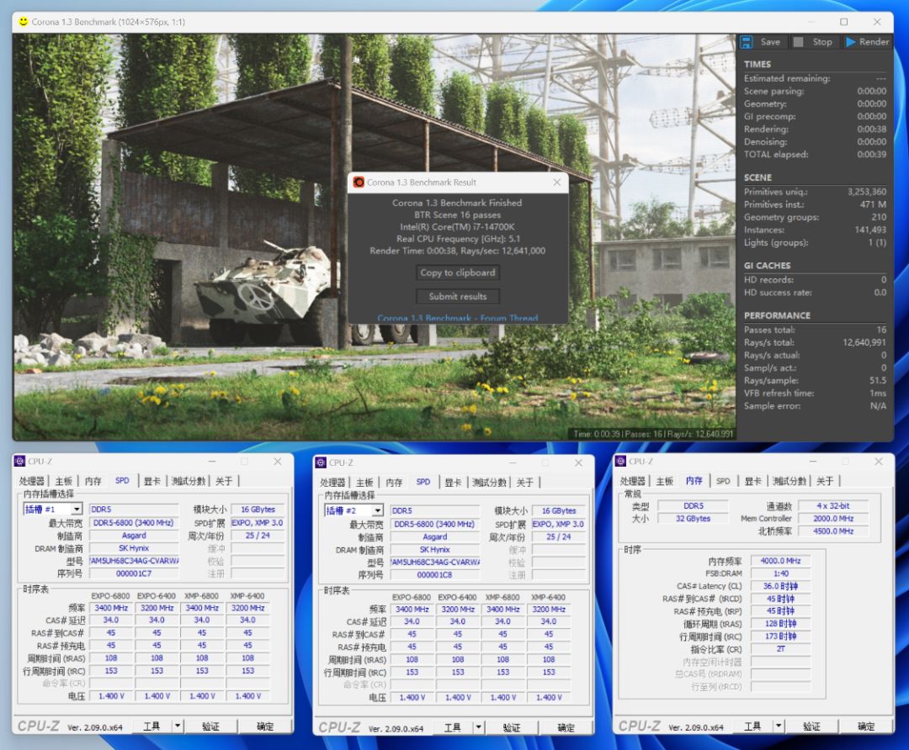The height and width of the screenshot is (750, 909).
Task: Click Asgard manufacturer field in slot #2 window
Action: pyautogui.click(x=434, y=537)
